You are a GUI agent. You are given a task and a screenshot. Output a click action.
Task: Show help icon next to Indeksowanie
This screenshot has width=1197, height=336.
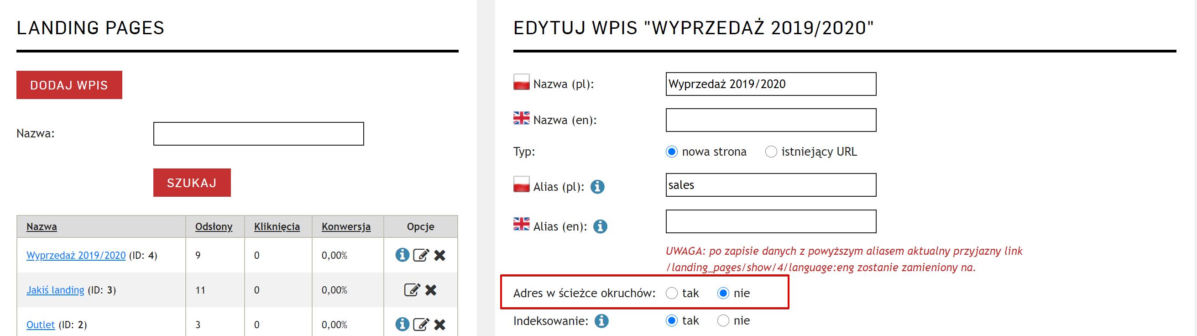(x=601, y=320)
